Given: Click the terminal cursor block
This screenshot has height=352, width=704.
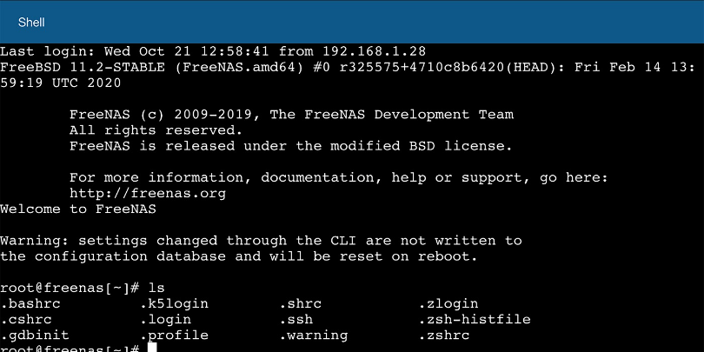Looking at the screenshot, I should point(153,349).
